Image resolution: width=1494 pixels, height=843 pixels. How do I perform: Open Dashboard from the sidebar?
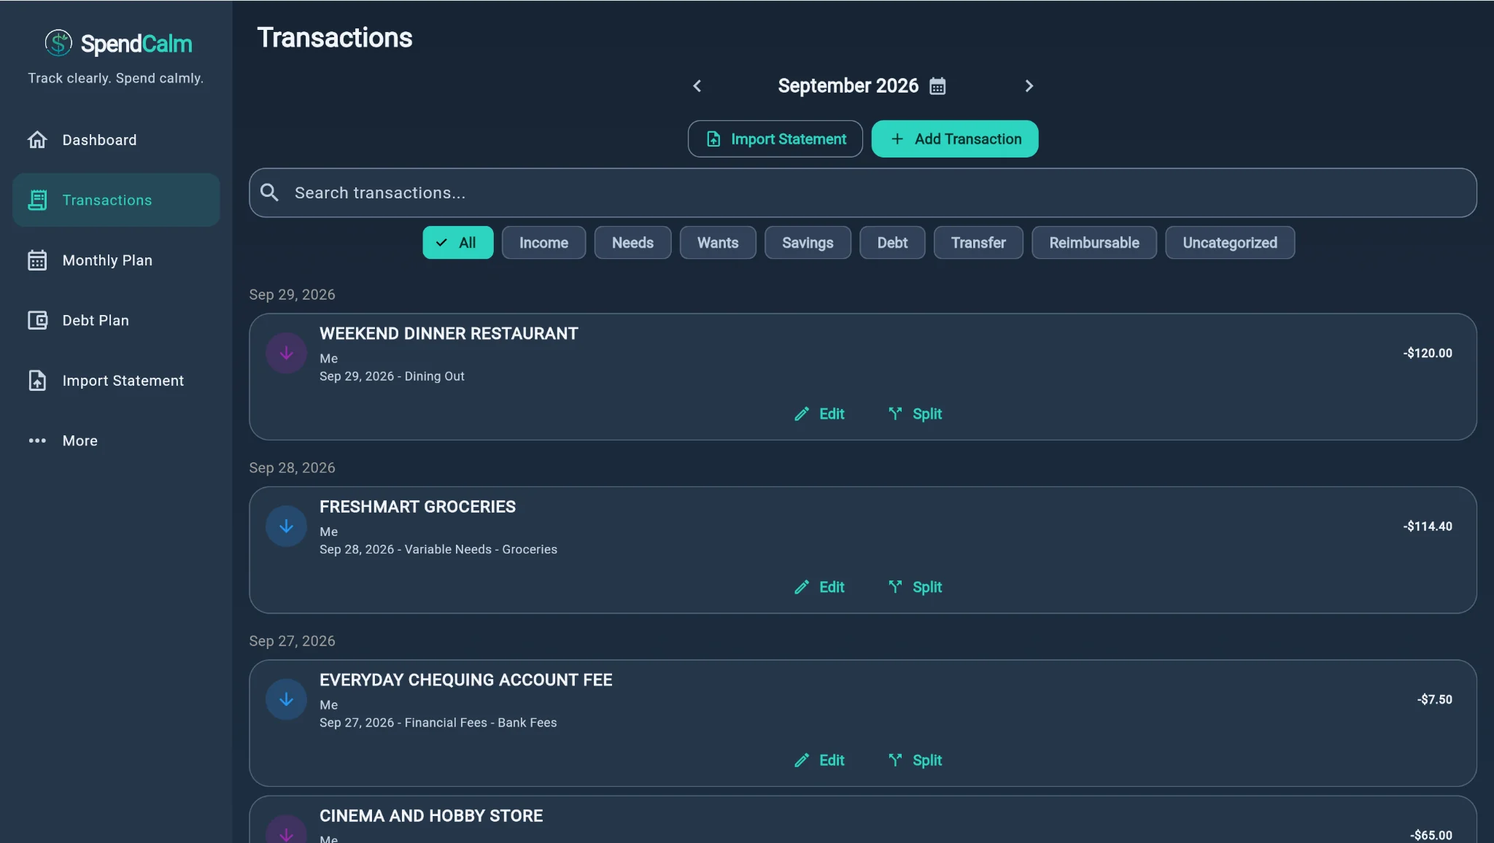[x=116, y=139]
